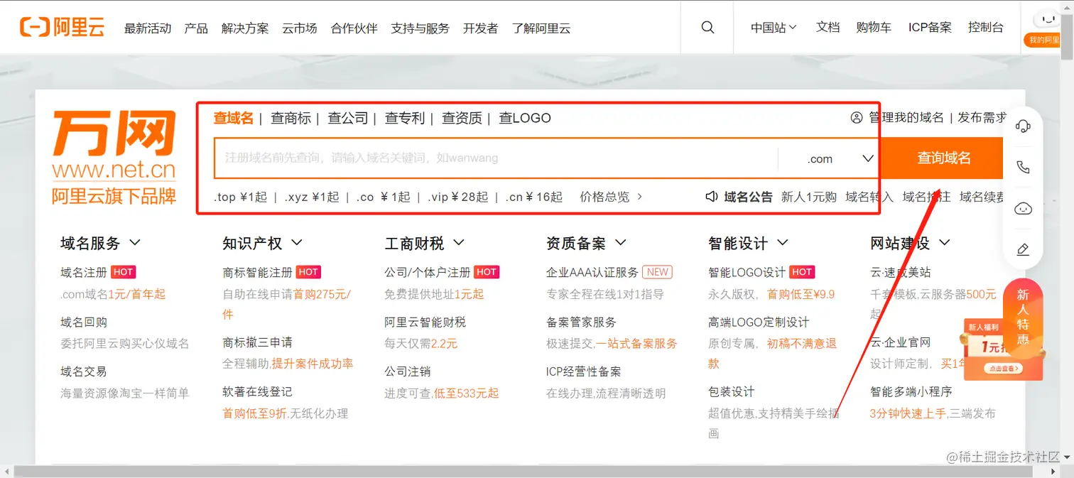Image resolution: width=1074 pixels, height=478 pixels.
Task: Open 了解阿里云 in top navigation
Action: pyautogui.click(x=541, y=28)
